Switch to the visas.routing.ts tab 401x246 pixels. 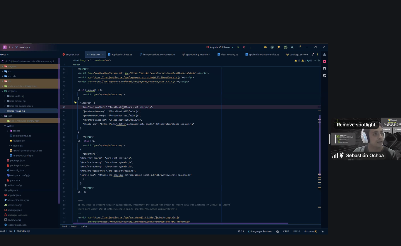[228, 54]
